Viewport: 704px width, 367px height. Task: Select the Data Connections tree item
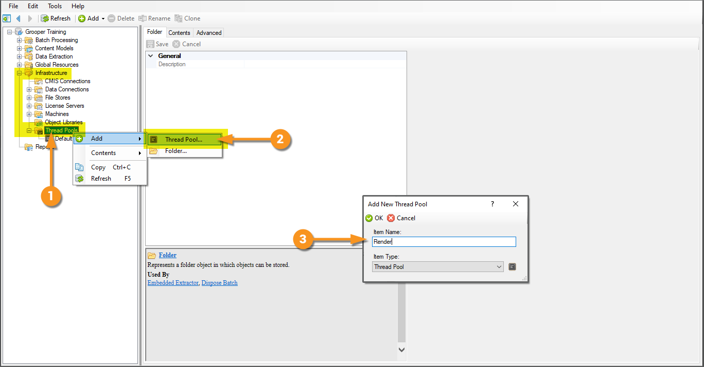pos(67,89)
